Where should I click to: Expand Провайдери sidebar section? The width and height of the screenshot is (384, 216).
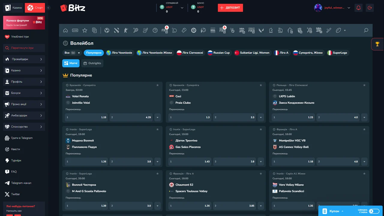(24, 59)
